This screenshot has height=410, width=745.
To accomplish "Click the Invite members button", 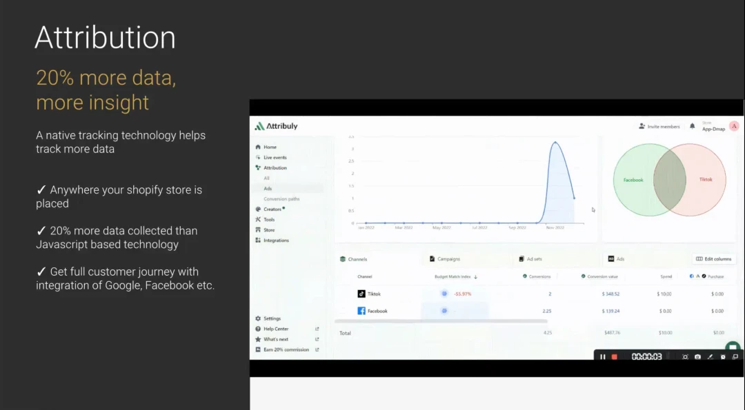I will coord(659,127).
